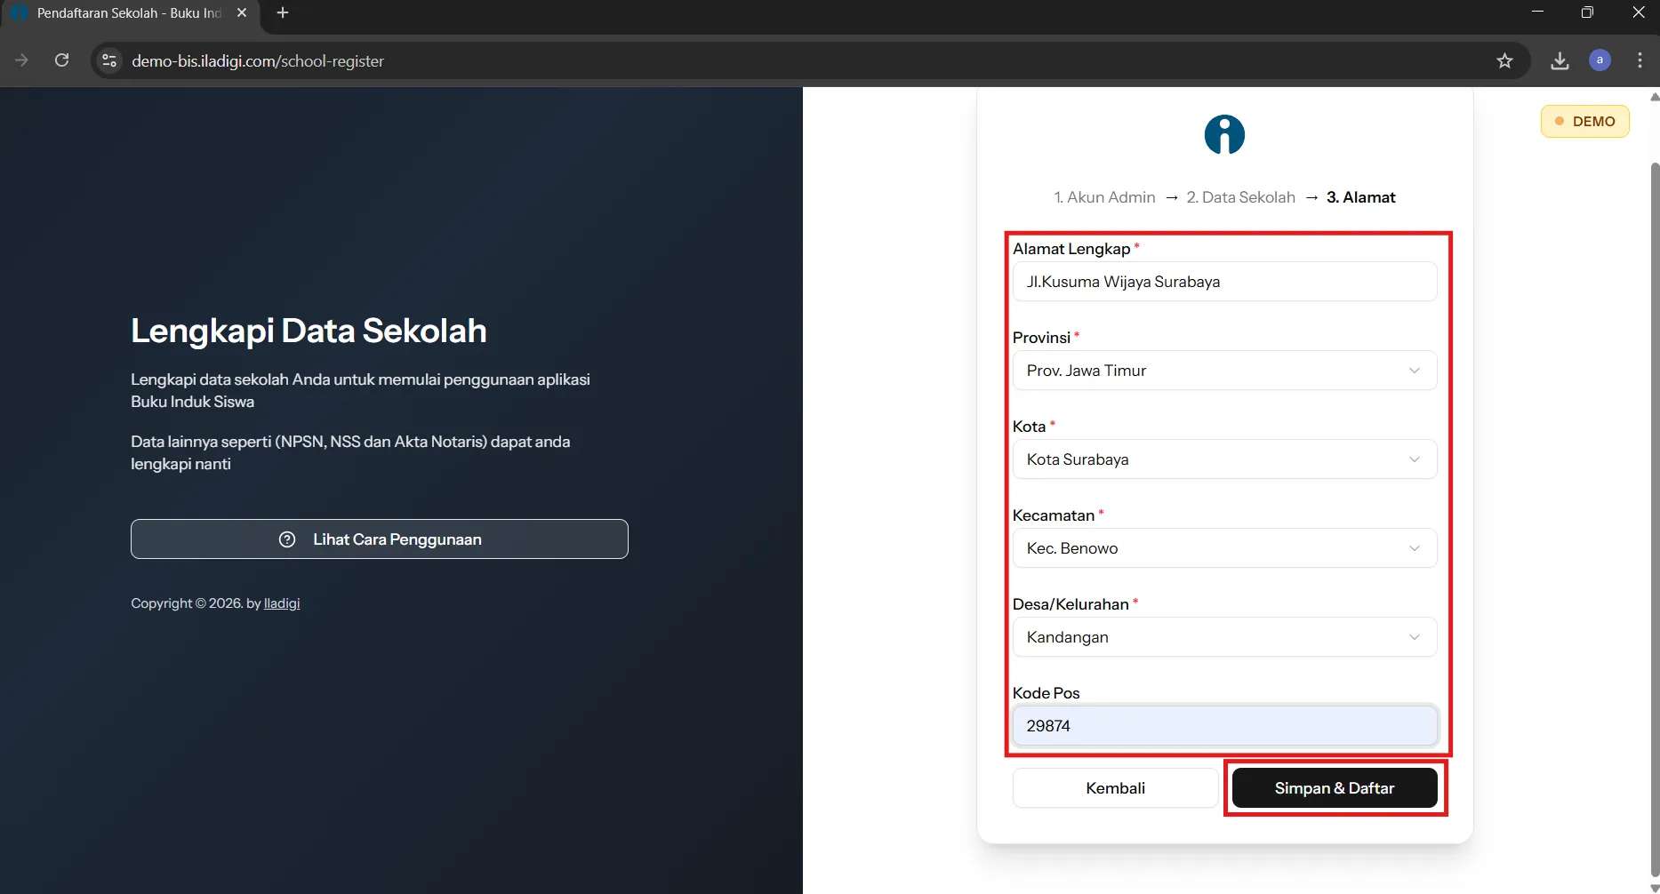Go to step 2. Data Sekolah

[1240, 197]
